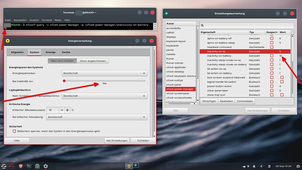Select Akku wird entladen toggle button
This screenshot has height=170, width=302.
click(x=62, y=61)
